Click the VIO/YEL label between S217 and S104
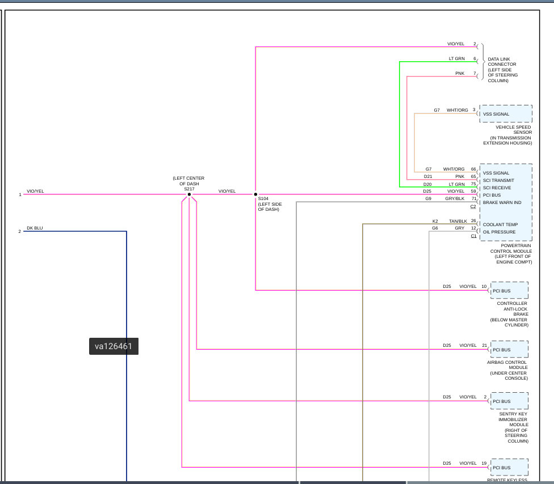Viewport: 554px width, 484px height. click(227, 191)
